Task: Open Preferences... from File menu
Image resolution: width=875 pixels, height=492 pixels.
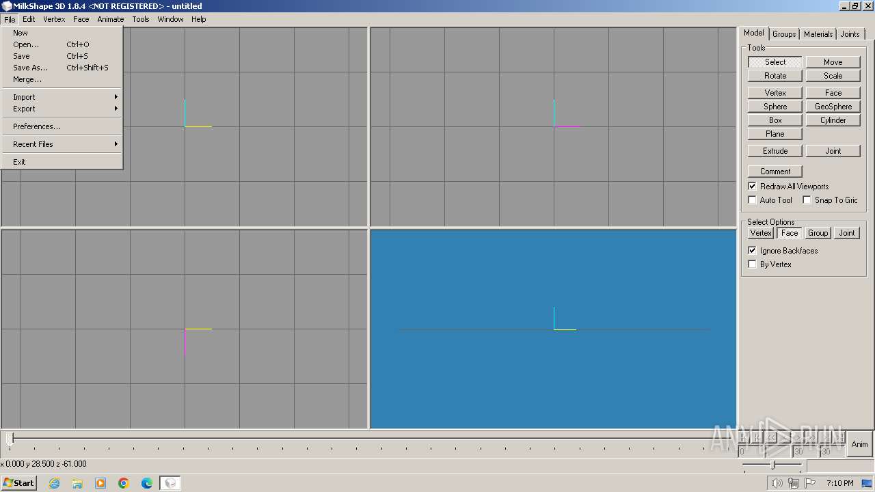Action: coord(62,126)
